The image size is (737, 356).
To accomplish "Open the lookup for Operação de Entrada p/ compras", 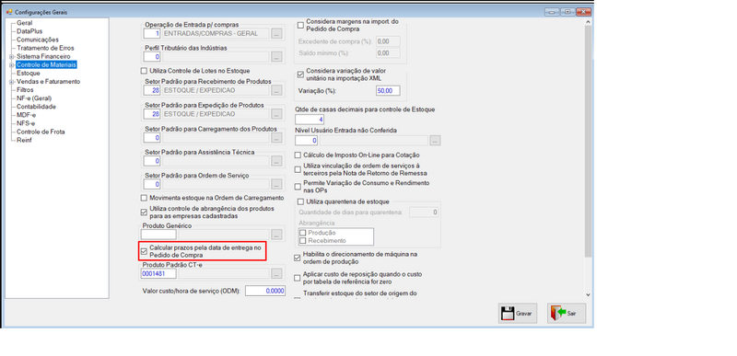I will (277, 33).
